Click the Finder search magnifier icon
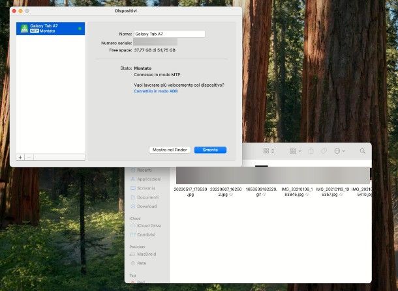398x291 pixels. pos(362,151)
